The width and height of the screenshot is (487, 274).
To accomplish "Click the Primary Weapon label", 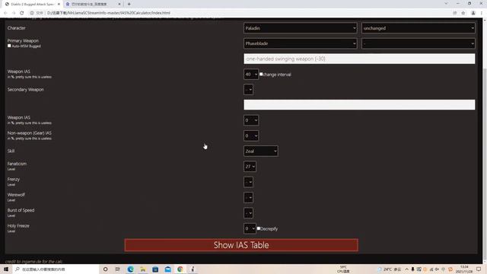I will click(x=23, y=40).
